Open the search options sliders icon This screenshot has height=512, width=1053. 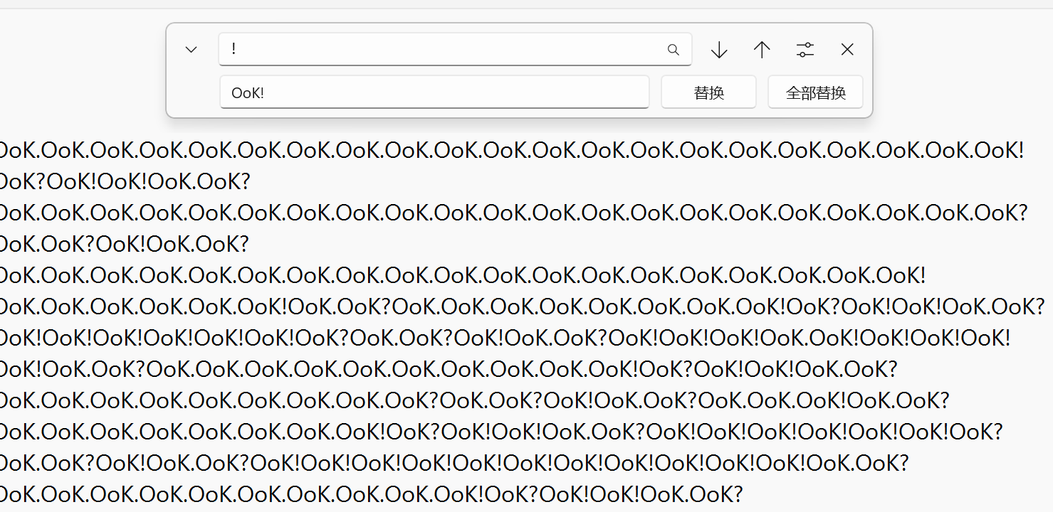(x=805, y=50)
